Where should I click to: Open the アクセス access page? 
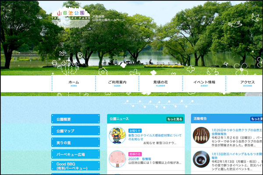coord(247,84)
